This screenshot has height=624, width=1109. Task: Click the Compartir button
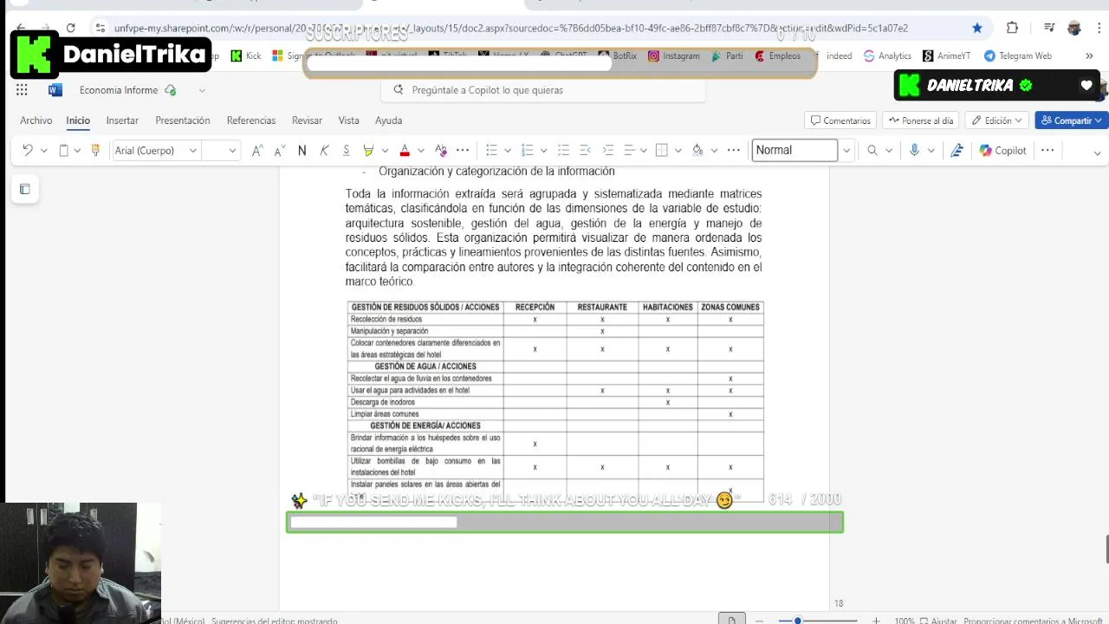[1072, 120]
